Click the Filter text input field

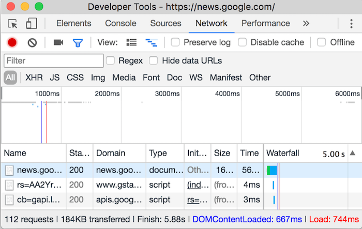[x=54, y=60]
